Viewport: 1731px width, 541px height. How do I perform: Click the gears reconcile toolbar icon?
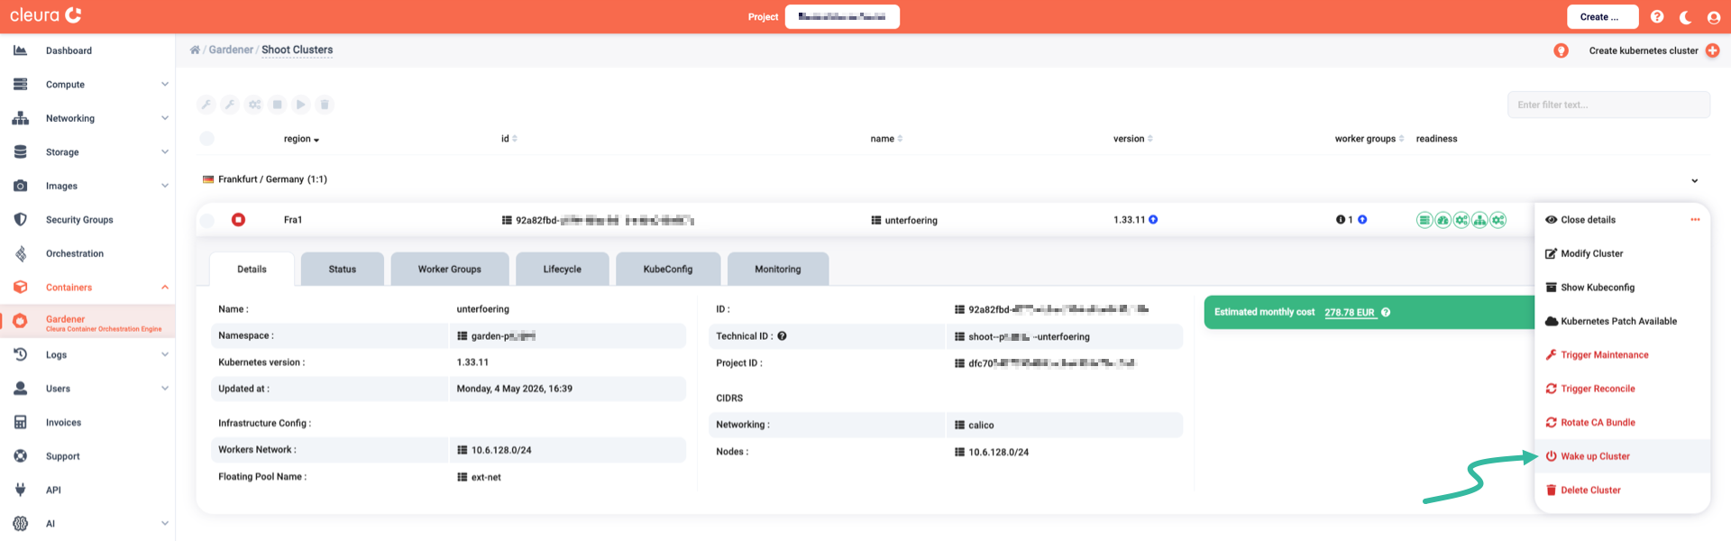254,105
